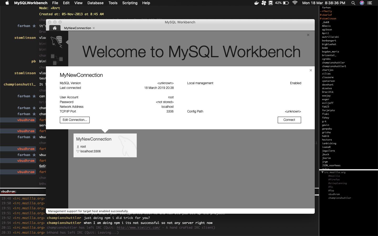Select championshuttler1 in the nick list
378x236 pixels.
(334, 66)
